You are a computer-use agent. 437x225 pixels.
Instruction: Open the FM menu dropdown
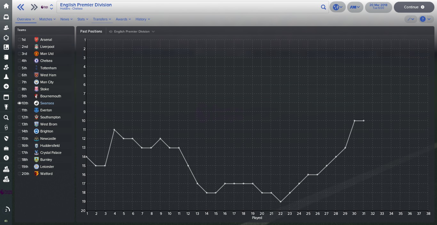(x=355, y=7)
